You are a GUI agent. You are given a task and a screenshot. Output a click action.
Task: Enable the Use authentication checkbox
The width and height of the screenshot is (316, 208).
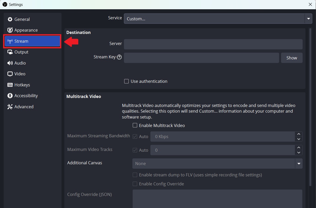click(126, 81)
